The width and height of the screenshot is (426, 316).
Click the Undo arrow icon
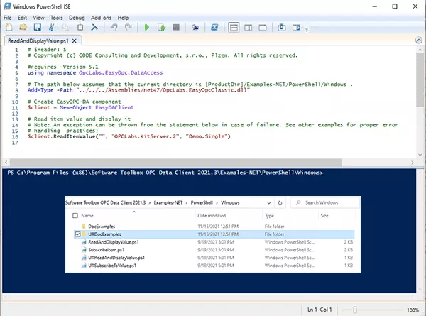(x=114, y=27)
